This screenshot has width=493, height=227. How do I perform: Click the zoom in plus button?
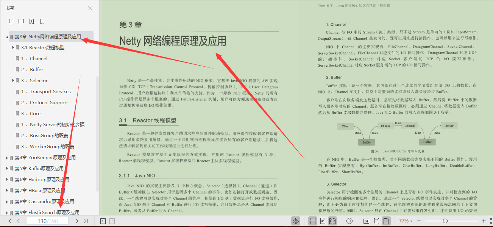coord(484,221)
